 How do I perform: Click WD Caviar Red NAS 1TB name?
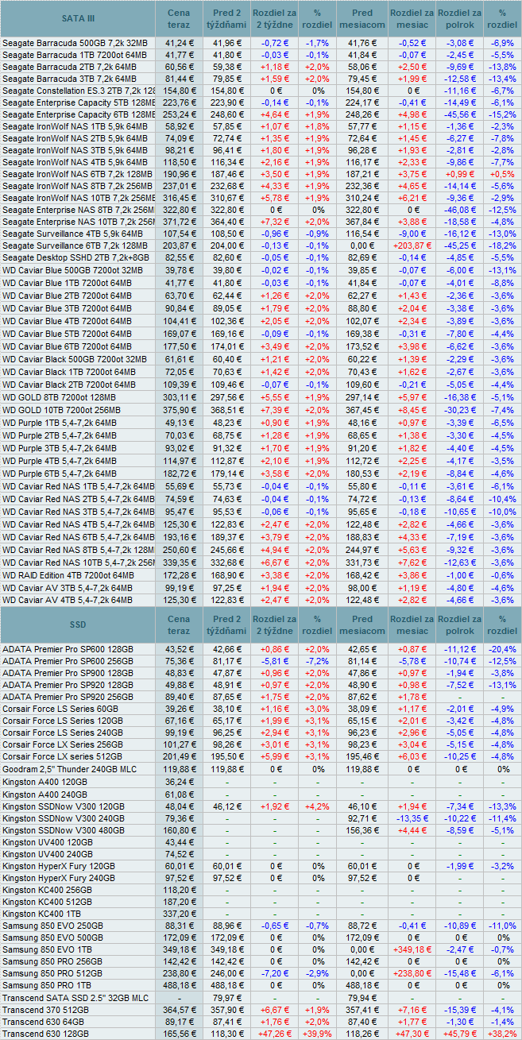[79, 486]
